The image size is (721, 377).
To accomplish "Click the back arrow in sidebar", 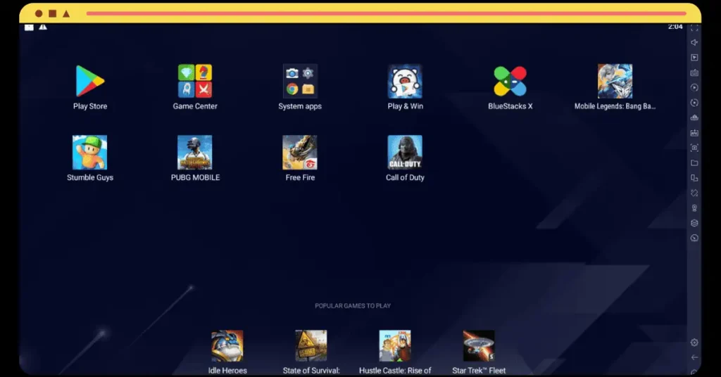I will pyautogui.click(x=694, y=357).
